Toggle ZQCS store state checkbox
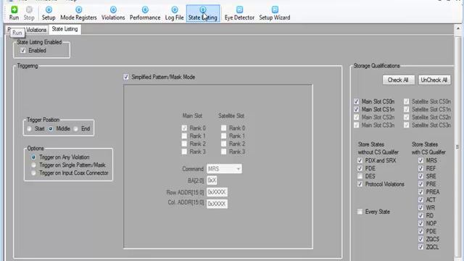The width and height of the screenshot is (464, 261). [420, 239]
